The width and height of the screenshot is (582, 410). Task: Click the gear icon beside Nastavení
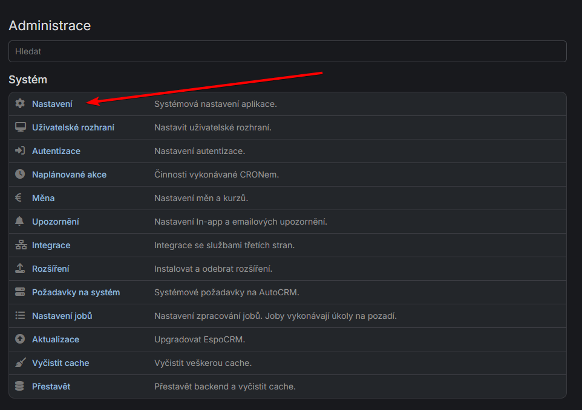[20, 104]
